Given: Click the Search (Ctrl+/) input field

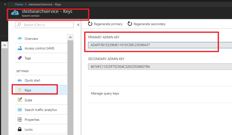Looking at the screenshot, I should click(44, 25).
